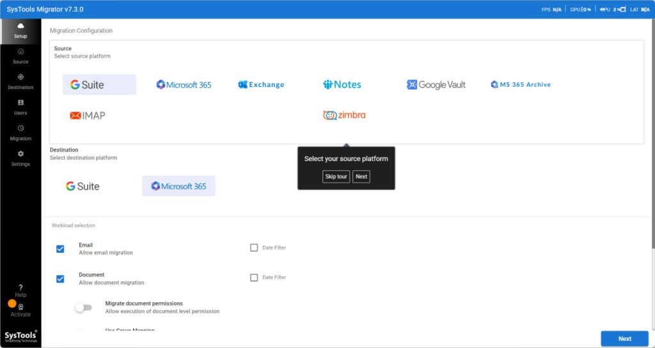Image resolution: width=655 pixels, height=348 pixels.
Task: Click the GPU usage indicator
Action: point(581,9)
